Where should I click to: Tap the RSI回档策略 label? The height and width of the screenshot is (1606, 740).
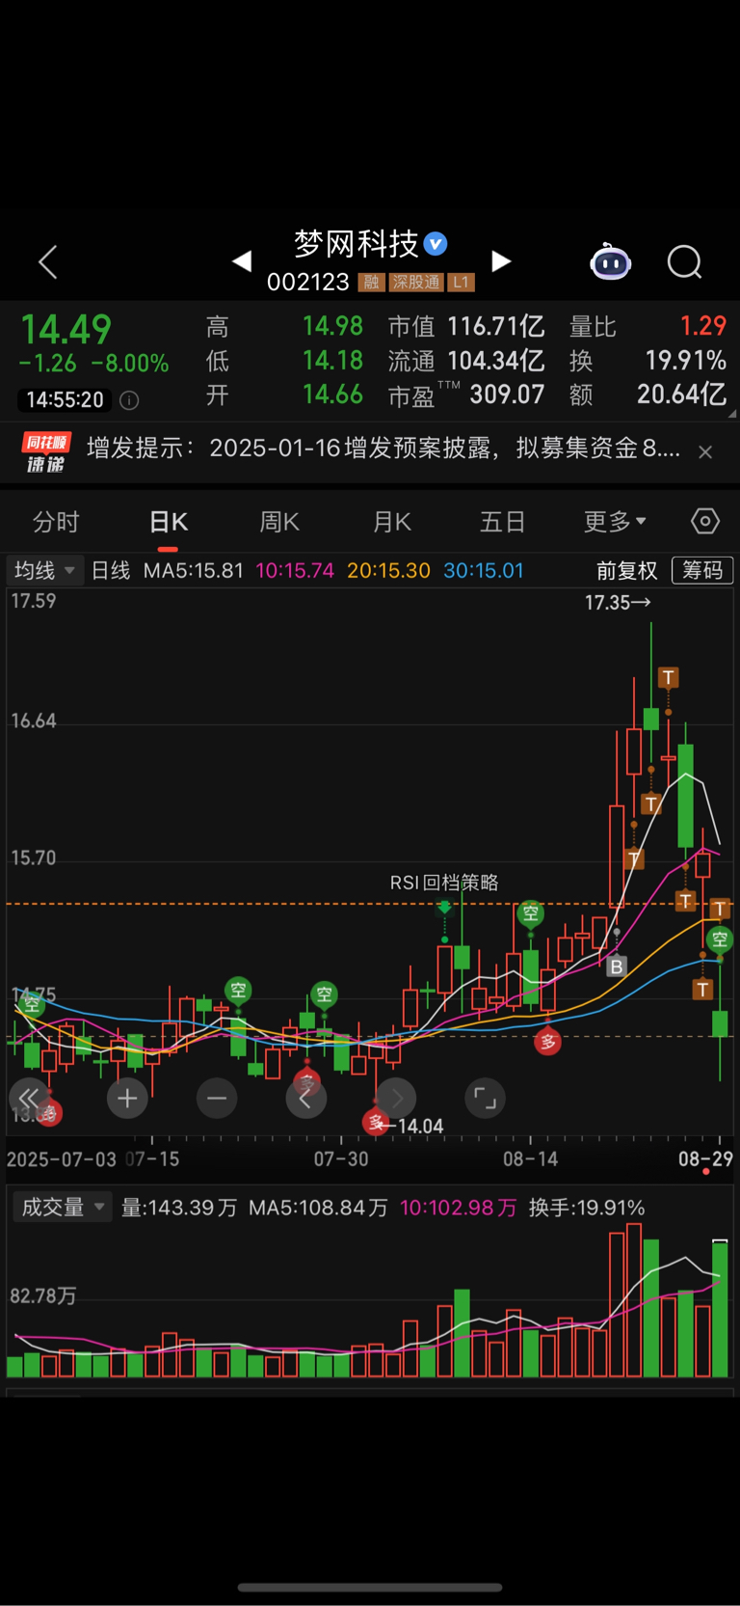(x=444, y=883)
